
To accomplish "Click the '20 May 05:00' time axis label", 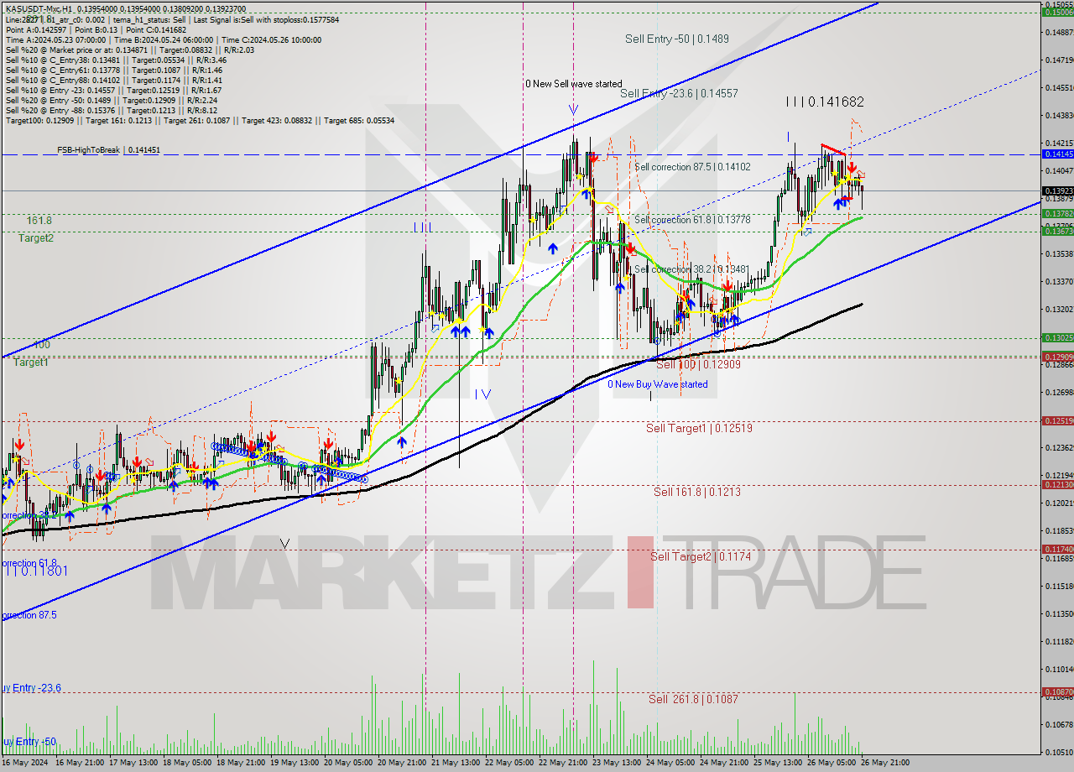I will (348, 763).
